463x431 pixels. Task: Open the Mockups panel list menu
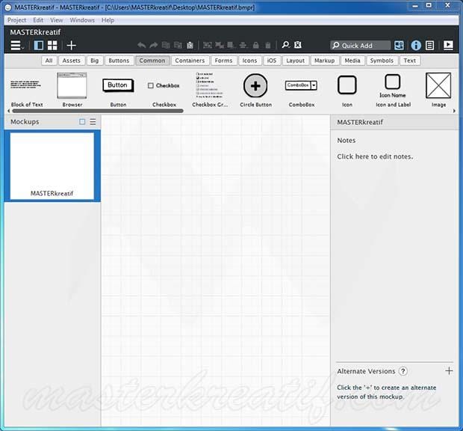(x=93, y=121)
